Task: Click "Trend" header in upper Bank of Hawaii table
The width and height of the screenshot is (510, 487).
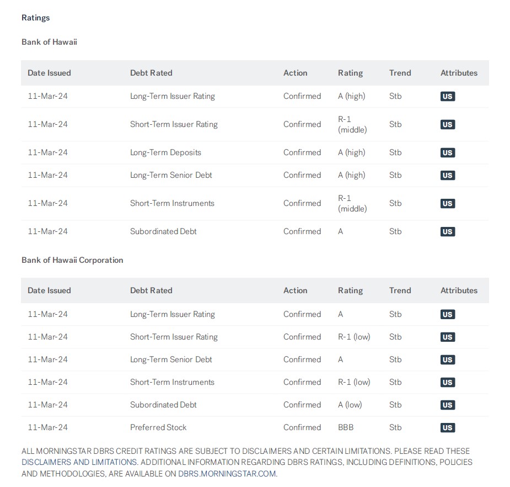Action: 400,73
